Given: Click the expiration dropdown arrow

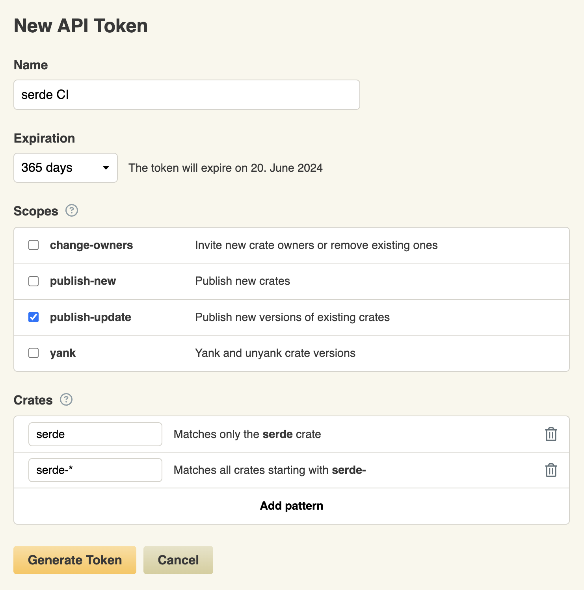Looking at the screenshot, I should tap(106, 168).
